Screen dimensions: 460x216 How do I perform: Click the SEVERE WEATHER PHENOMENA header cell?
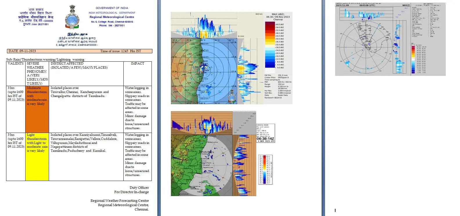point(37,73)
